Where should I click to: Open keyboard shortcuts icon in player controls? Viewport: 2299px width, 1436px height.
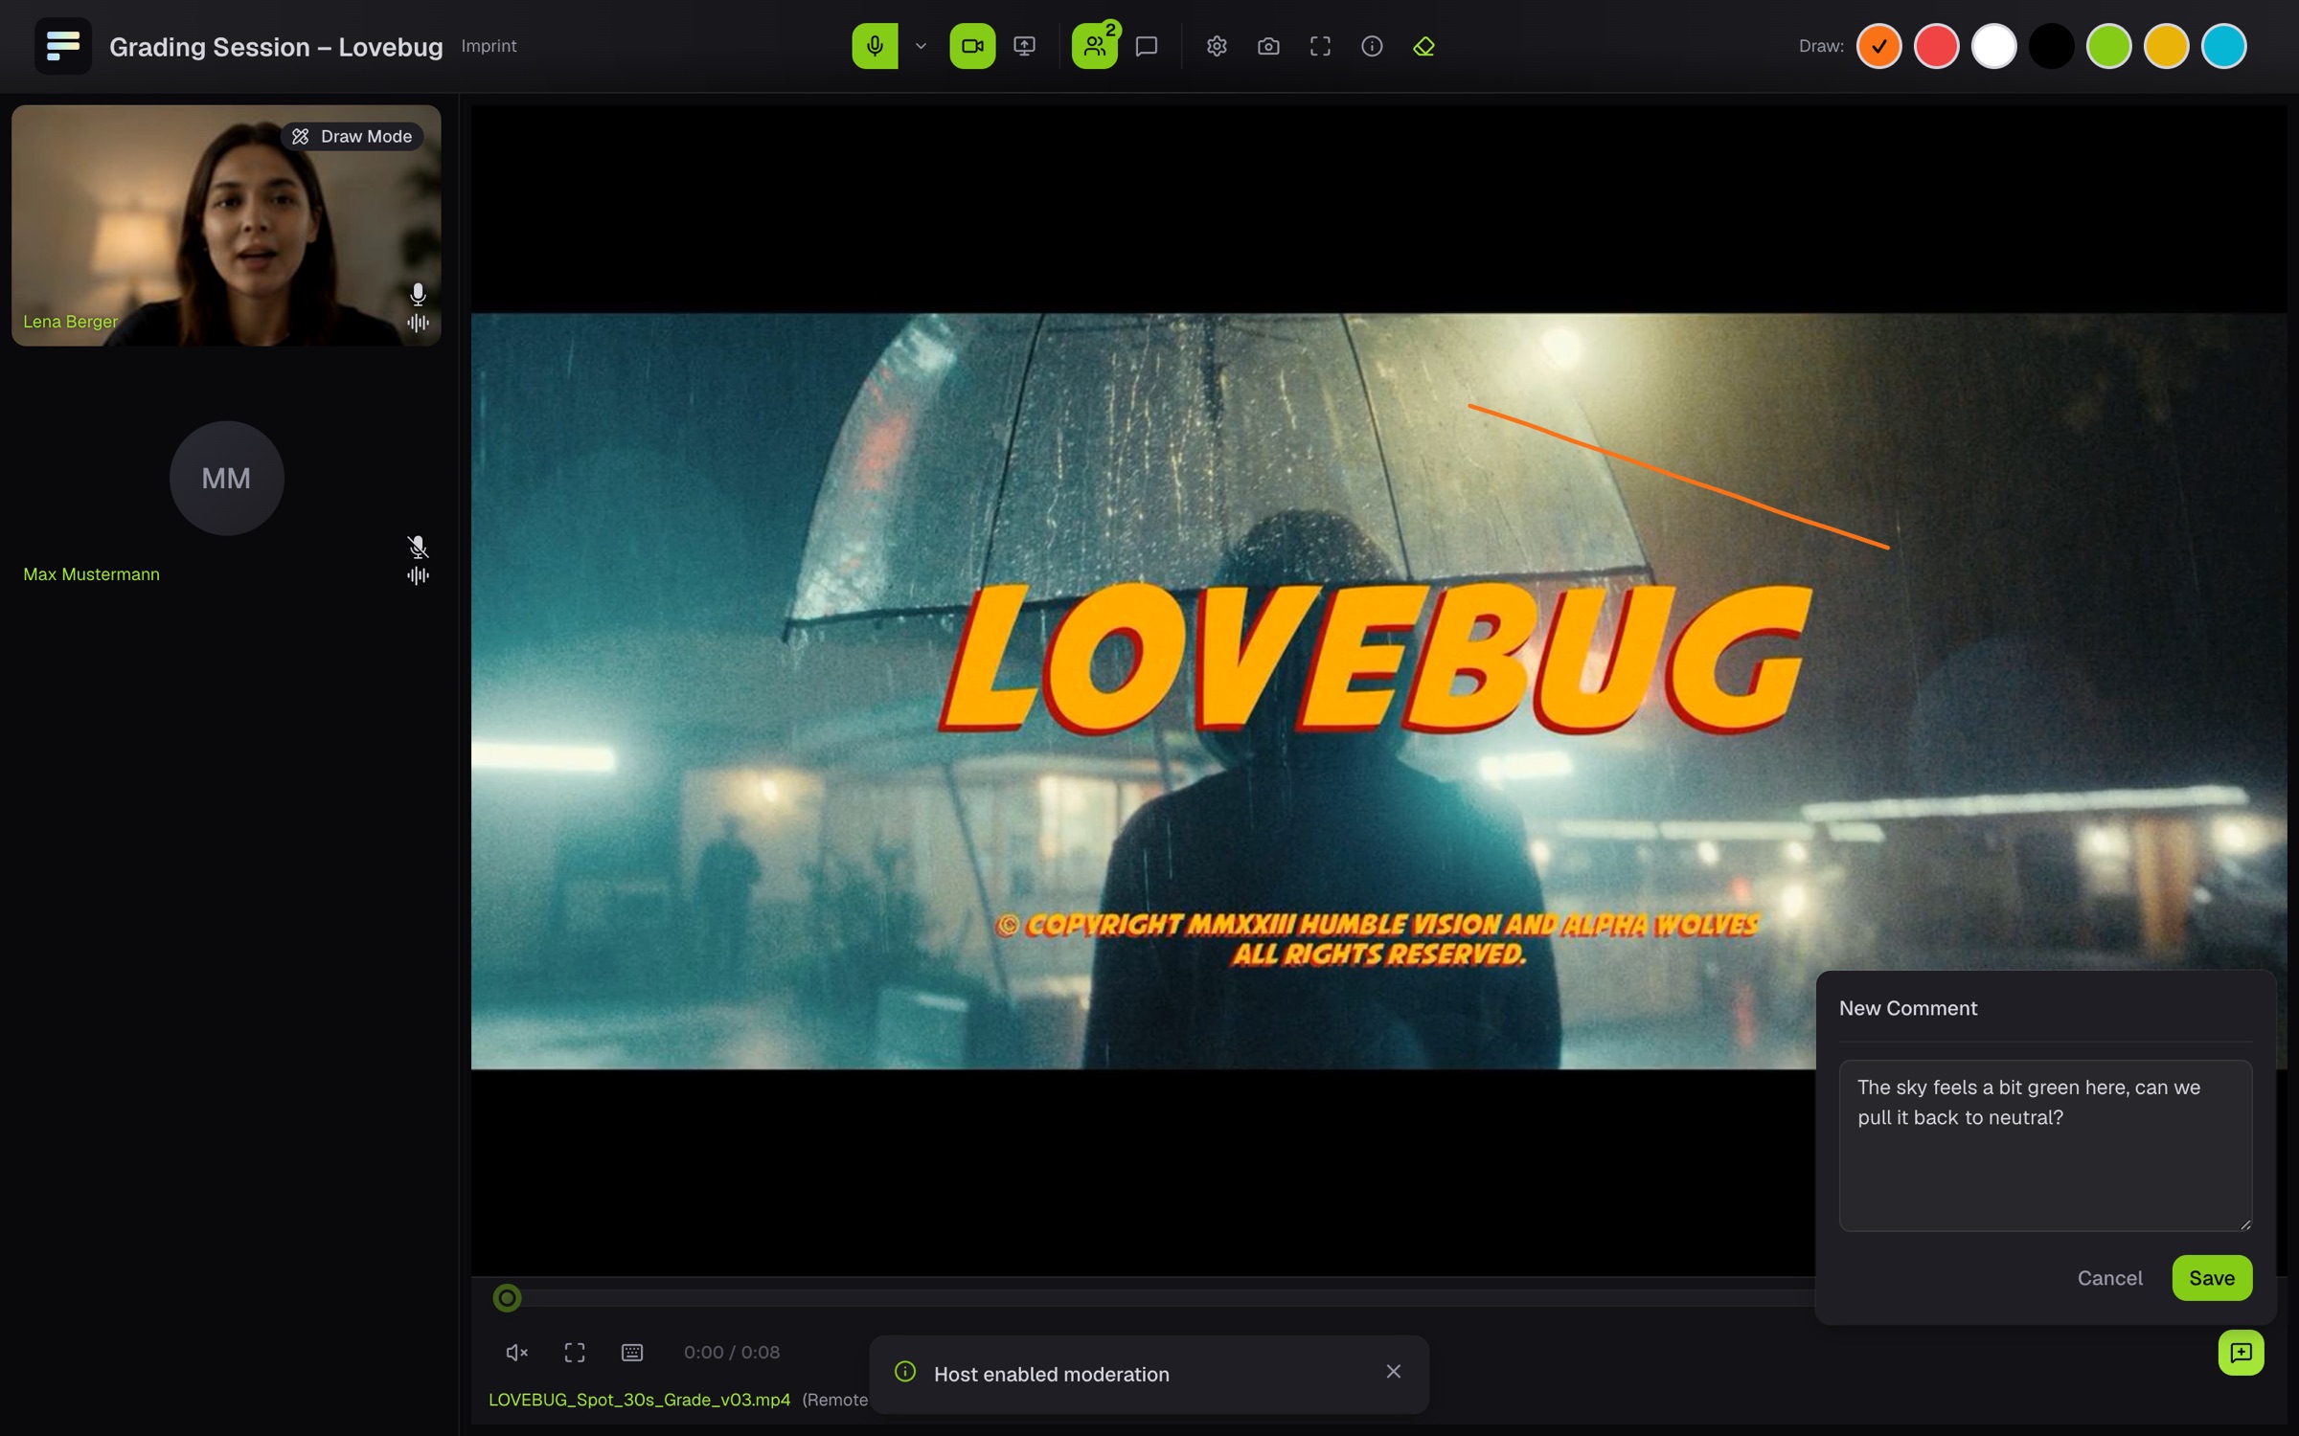pyautogui.click(x=632, y=1352)
